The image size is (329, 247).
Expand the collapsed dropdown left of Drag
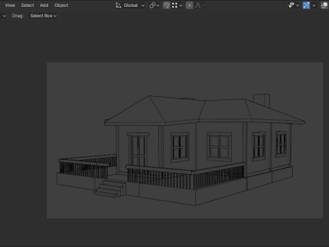[x=4, y=16]
